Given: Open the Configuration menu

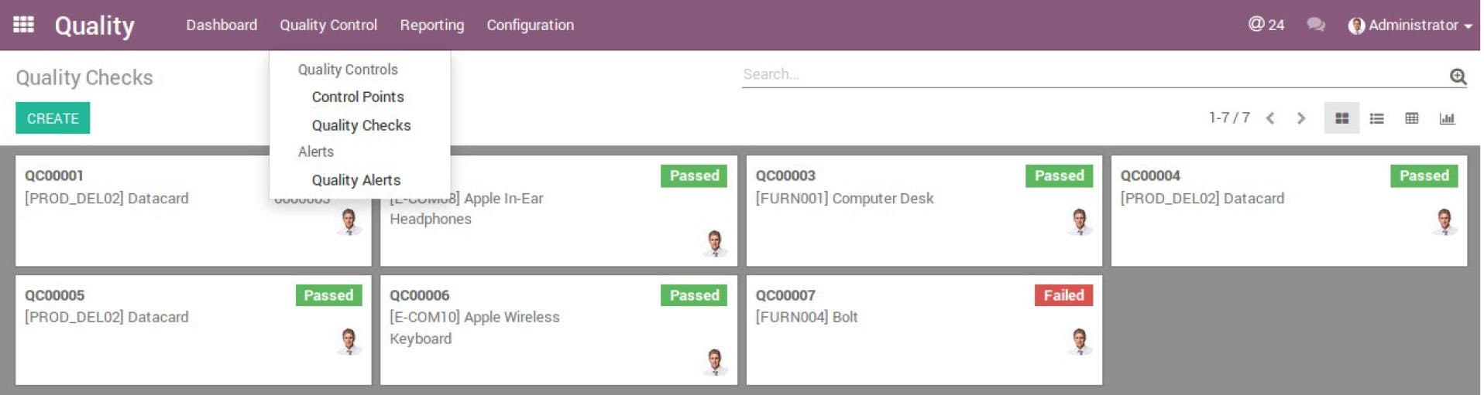Looking at the screenshot, I should click(x=530, y=25).
